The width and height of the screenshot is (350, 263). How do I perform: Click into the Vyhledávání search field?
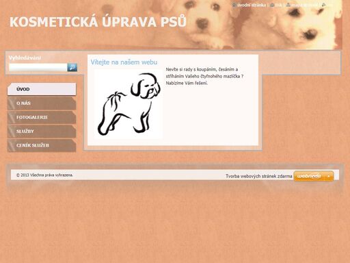(38, 67)
